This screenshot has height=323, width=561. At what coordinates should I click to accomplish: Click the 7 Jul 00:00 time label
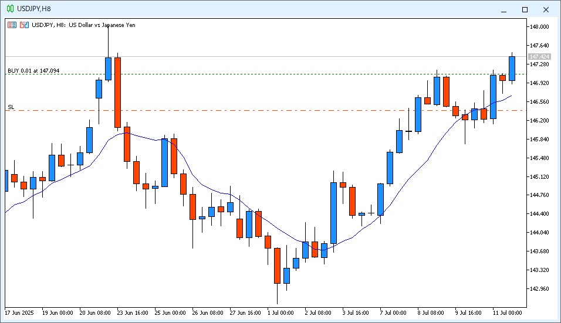coord(393,312)
